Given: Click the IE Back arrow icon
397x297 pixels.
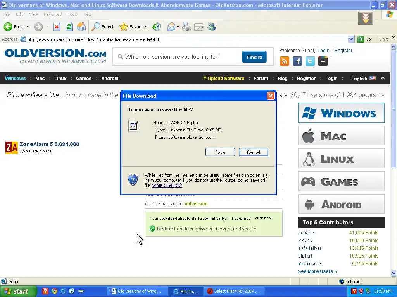Looking at the screenshot, I should click(x=8, y=27).
